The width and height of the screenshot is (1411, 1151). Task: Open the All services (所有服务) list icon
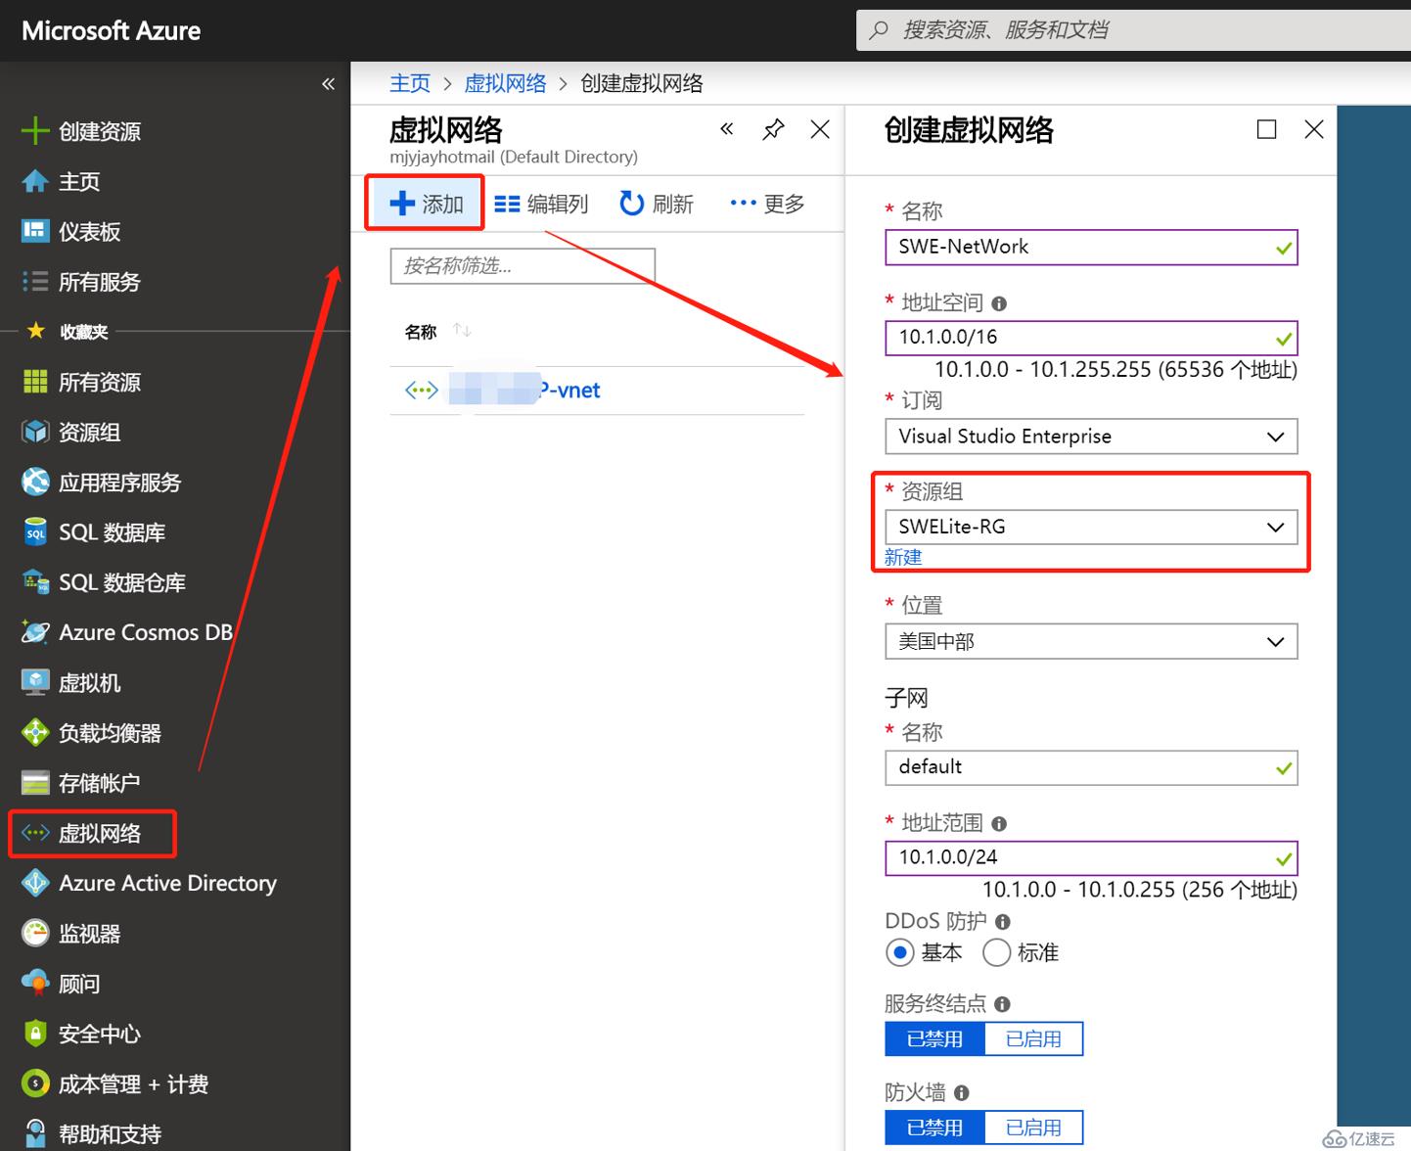[35, 282]
